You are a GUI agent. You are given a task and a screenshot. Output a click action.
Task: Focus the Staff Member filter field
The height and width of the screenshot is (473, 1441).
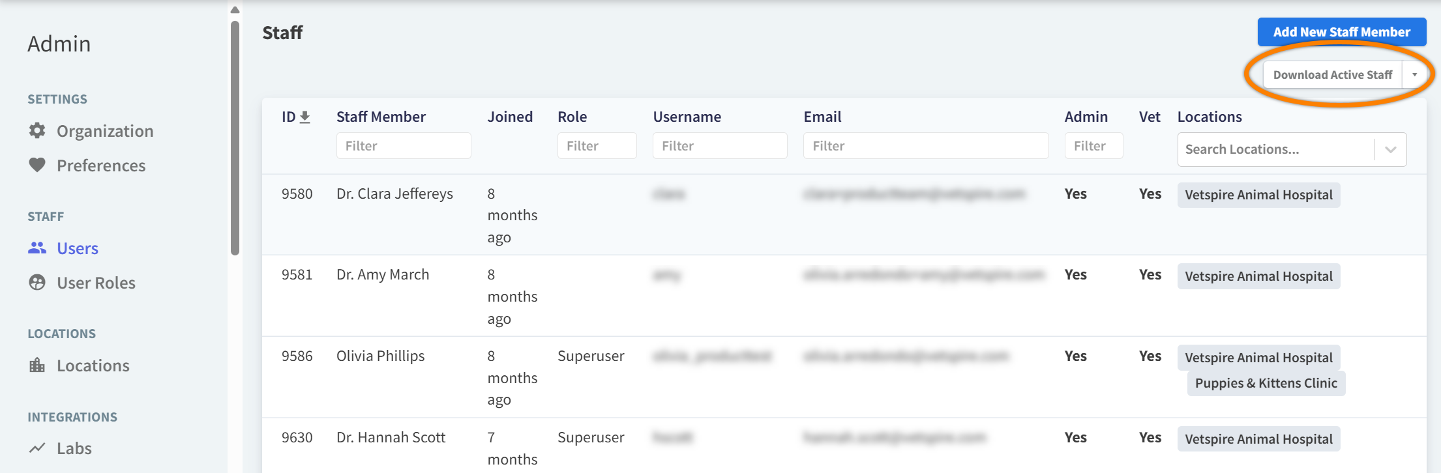(x=403, y=146)
